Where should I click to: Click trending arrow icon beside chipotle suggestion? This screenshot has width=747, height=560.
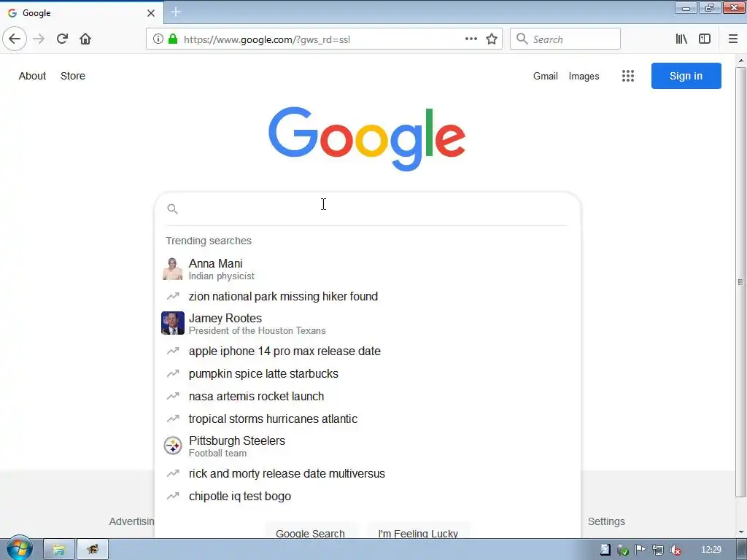coord(172,496)
